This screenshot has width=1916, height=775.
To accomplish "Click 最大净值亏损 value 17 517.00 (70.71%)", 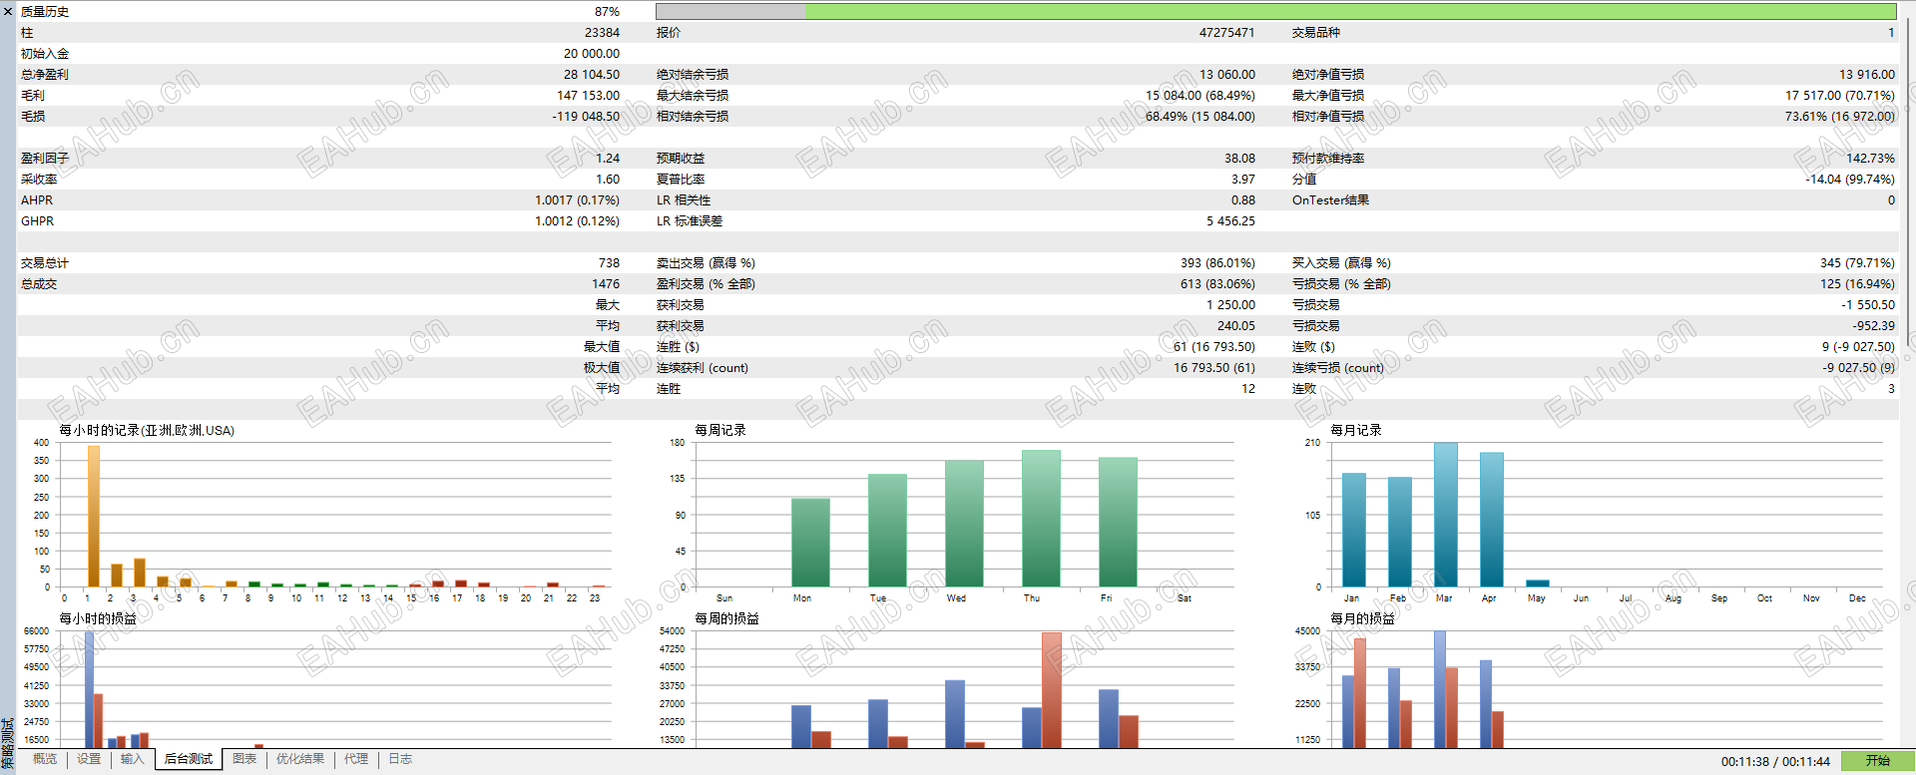I will tap(1840, 96).
